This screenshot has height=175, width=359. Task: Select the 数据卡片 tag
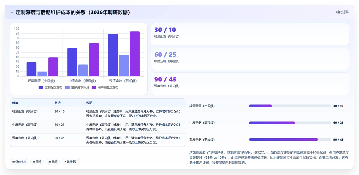71,161
